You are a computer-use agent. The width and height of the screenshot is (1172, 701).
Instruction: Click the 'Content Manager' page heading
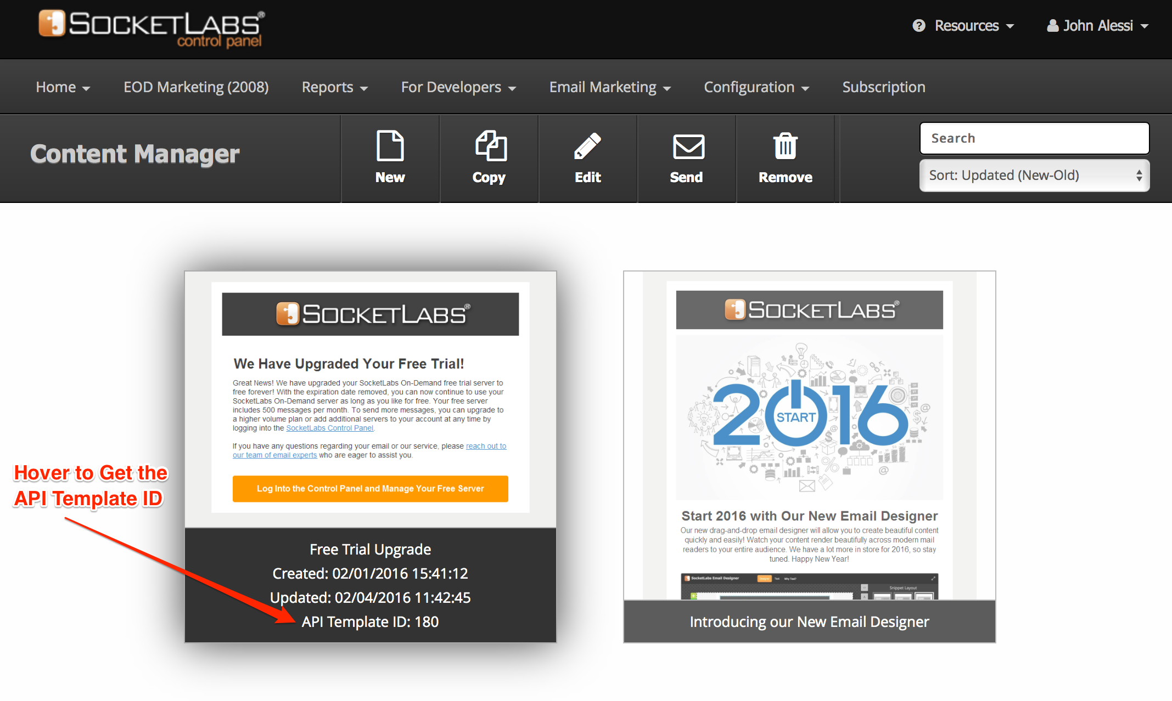(135, 154)
